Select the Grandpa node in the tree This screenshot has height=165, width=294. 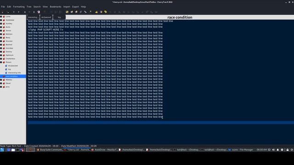9,48
